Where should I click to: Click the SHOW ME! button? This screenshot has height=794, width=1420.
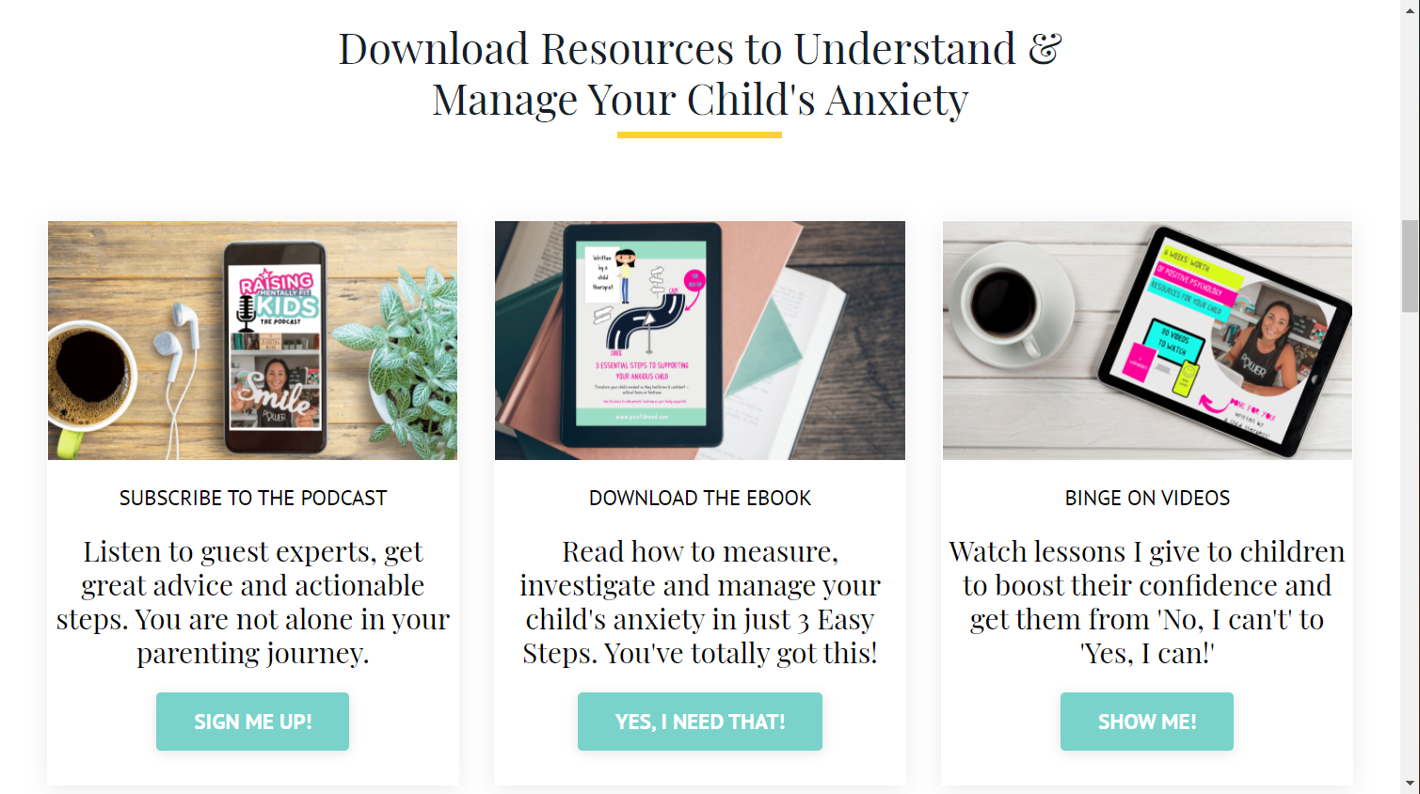pos(1147,722)
